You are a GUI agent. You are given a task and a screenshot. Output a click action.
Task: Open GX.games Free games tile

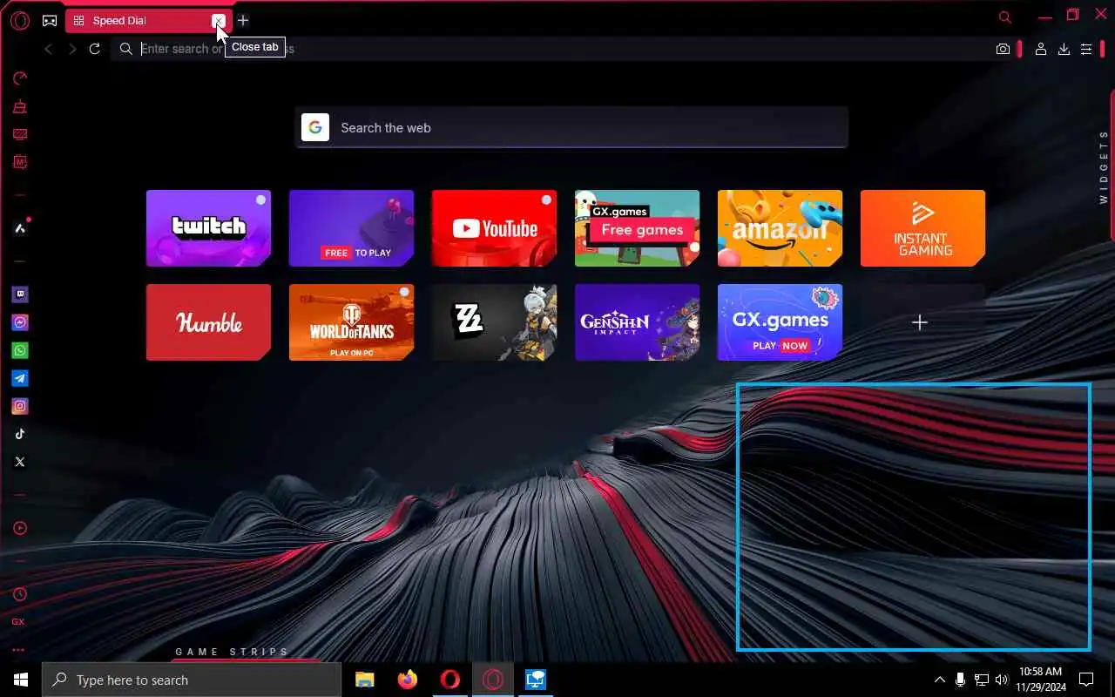(637, 228)
